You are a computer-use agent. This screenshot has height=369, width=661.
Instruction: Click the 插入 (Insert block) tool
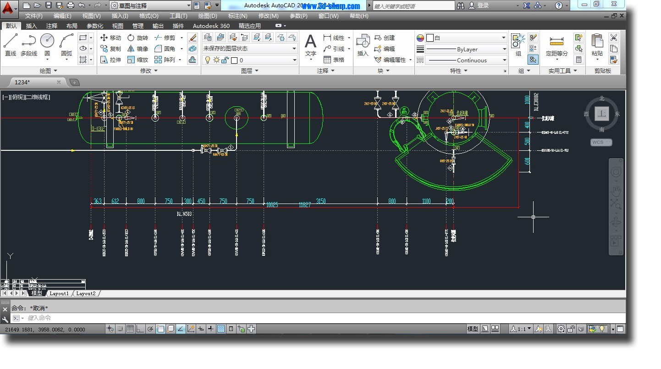coord(363,45)
